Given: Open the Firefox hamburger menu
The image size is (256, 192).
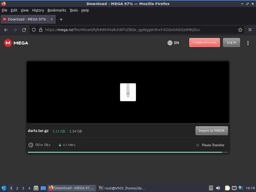Looking at the screenshot, I should (x=250, y=30).
